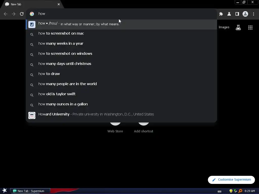This screenshot has width=259, height=194.
Task: Select 'how old is taylor swift' suggestion
Action: click(x=121, y=94)
